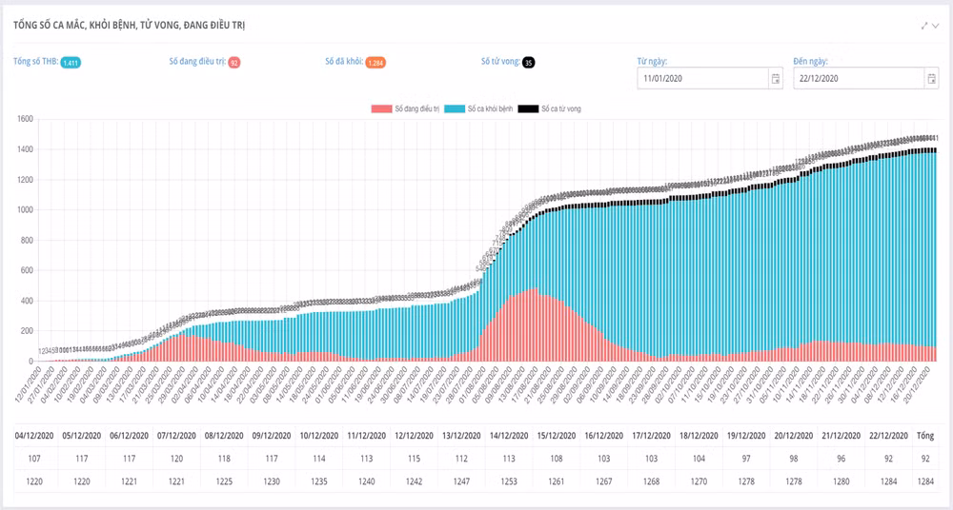Select table column header 16/12/2020
The width and height of the screenshot is (953, 510).
coord(603,436)
